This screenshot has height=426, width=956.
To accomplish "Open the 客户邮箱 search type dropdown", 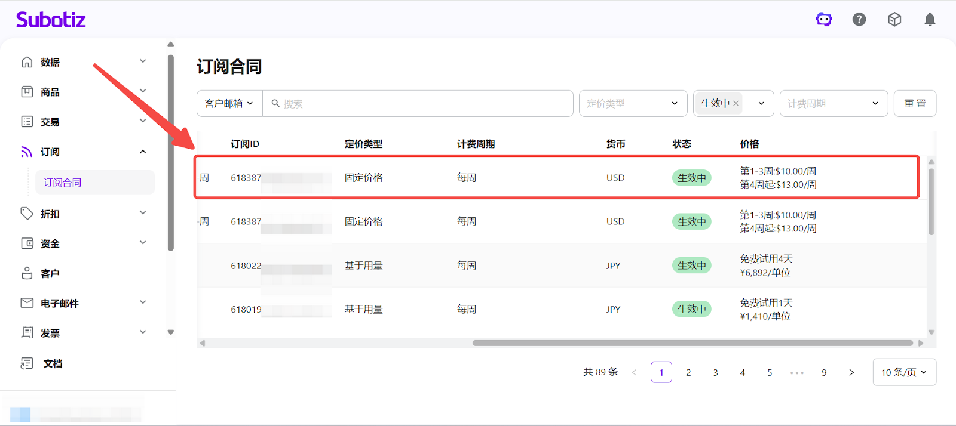I will point(229,103).
